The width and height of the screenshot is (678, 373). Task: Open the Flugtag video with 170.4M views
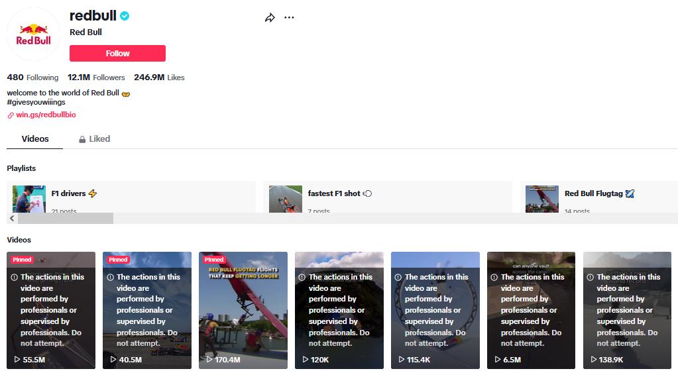click(243, 310)
